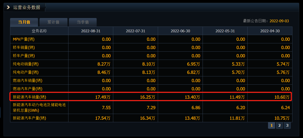Select the 燃油汽车产量(辆) row label

click(27, 89)
